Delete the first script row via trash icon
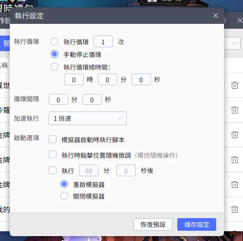 click(235, 85)
